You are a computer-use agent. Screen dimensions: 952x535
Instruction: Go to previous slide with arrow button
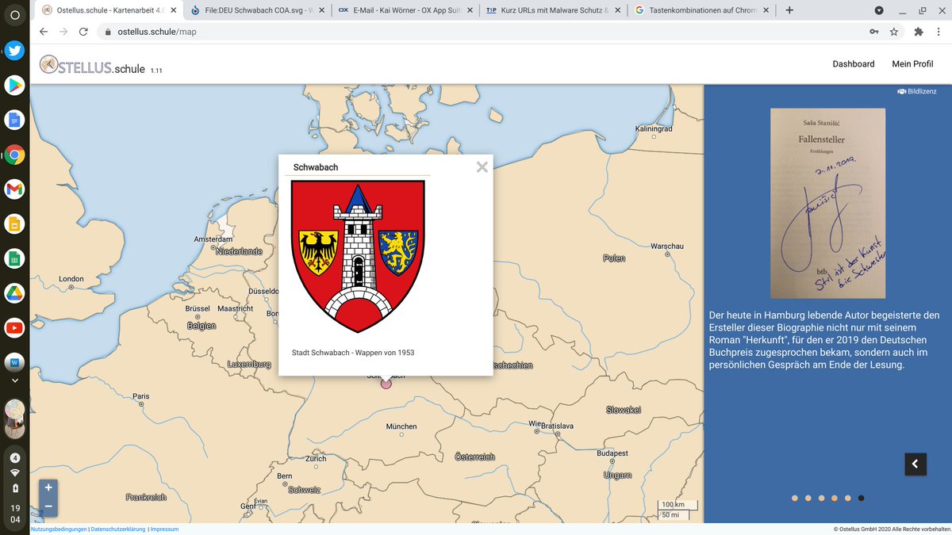click(916, 464)
